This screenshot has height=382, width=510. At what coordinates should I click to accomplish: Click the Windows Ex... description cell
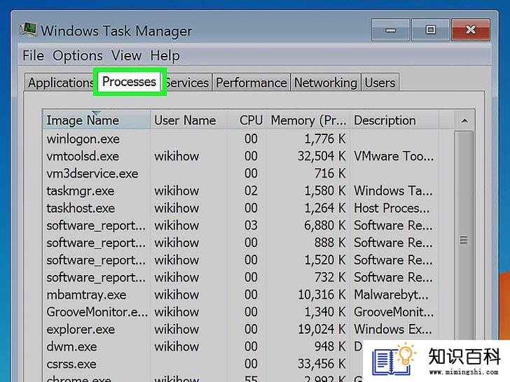pos(393,330)
